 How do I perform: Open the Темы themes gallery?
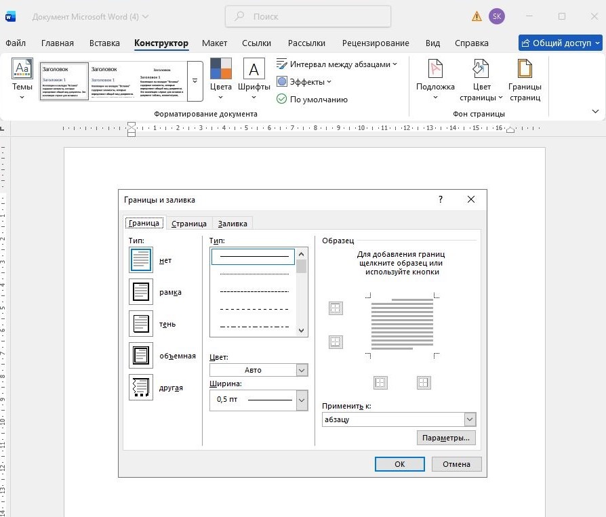(22, 79)
